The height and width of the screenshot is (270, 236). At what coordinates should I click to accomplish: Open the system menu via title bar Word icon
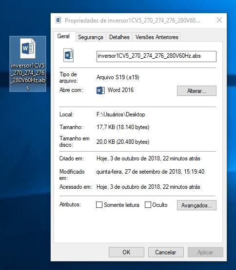click(59, 21)
